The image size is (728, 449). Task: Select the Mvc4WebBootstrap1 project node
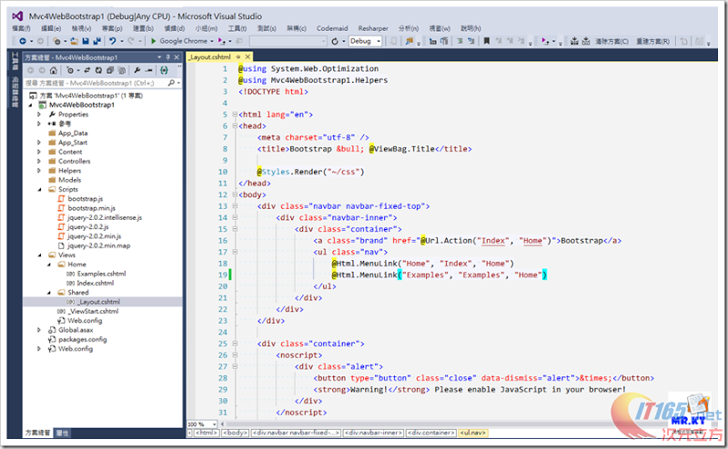tap(82, 105)
